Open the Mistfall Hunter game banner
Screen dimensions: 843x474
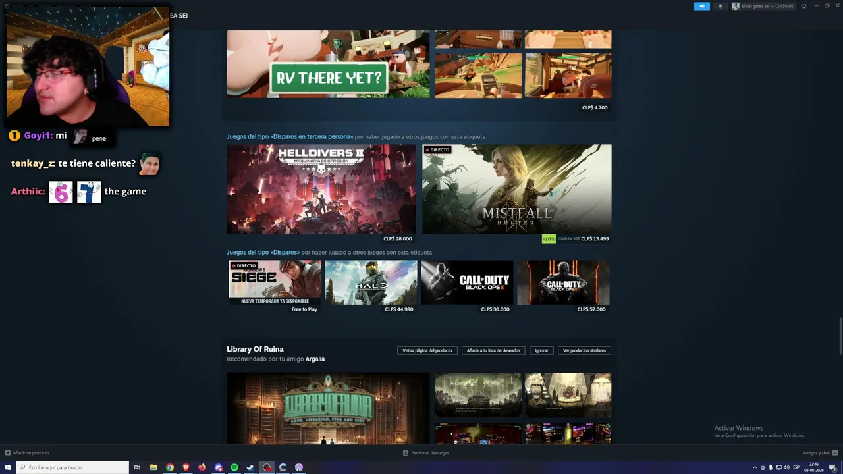516,190
